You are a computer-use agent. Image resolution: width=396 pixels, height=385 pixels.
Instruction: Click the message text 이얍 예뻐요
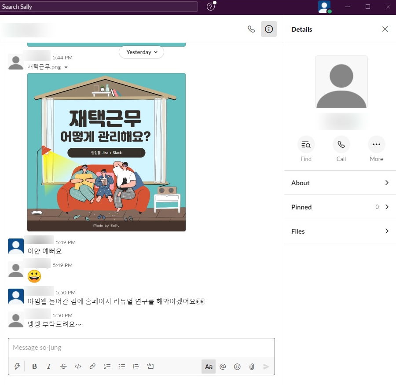45,251
